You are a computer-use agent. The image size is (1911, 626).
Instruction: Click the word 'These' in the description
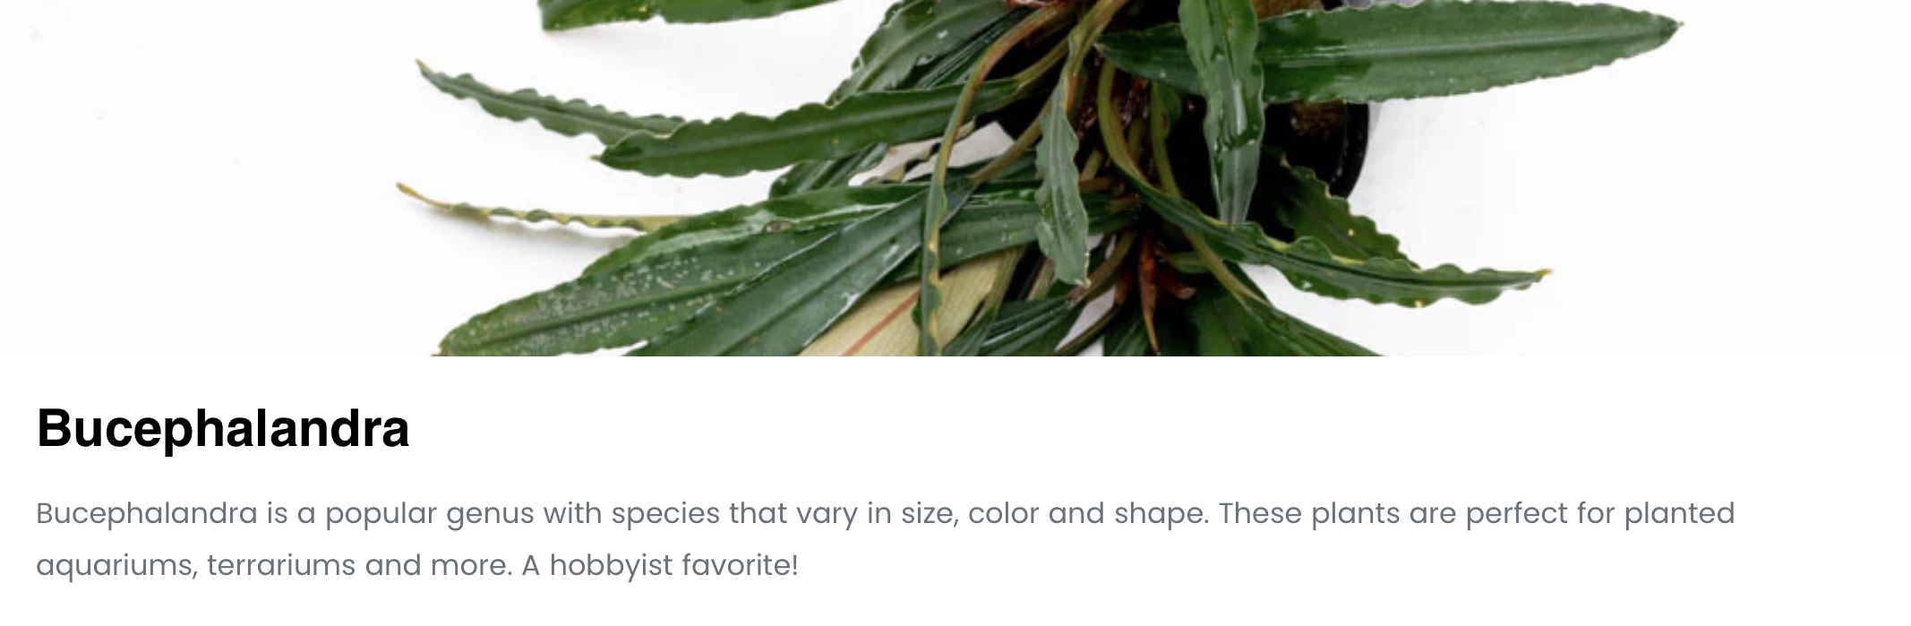(1260, 514)
